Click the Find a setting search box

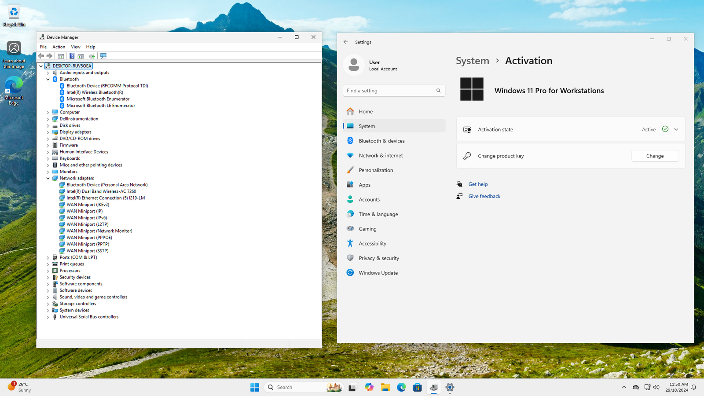tap(394, 91)
